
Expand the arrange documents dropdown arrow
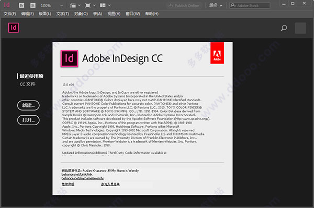click(109, 5)
